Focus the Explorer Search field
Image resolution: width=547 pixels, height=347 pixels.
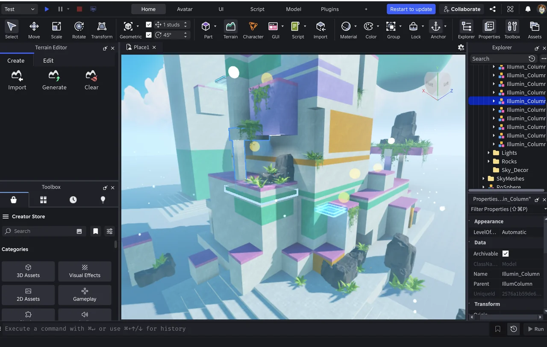tap(499, 59)
